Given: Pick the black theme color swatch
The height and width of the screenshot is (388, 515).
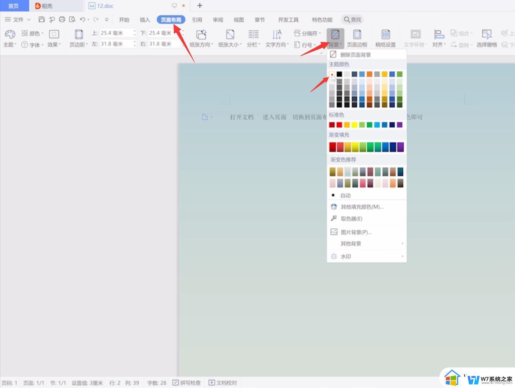Looking at the screenshot, I should pos(339,74).
